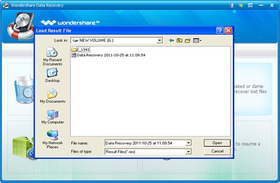280x183 pixels.
Task: Click the Resume Recovery cubes icon
Action: point(23,147)
